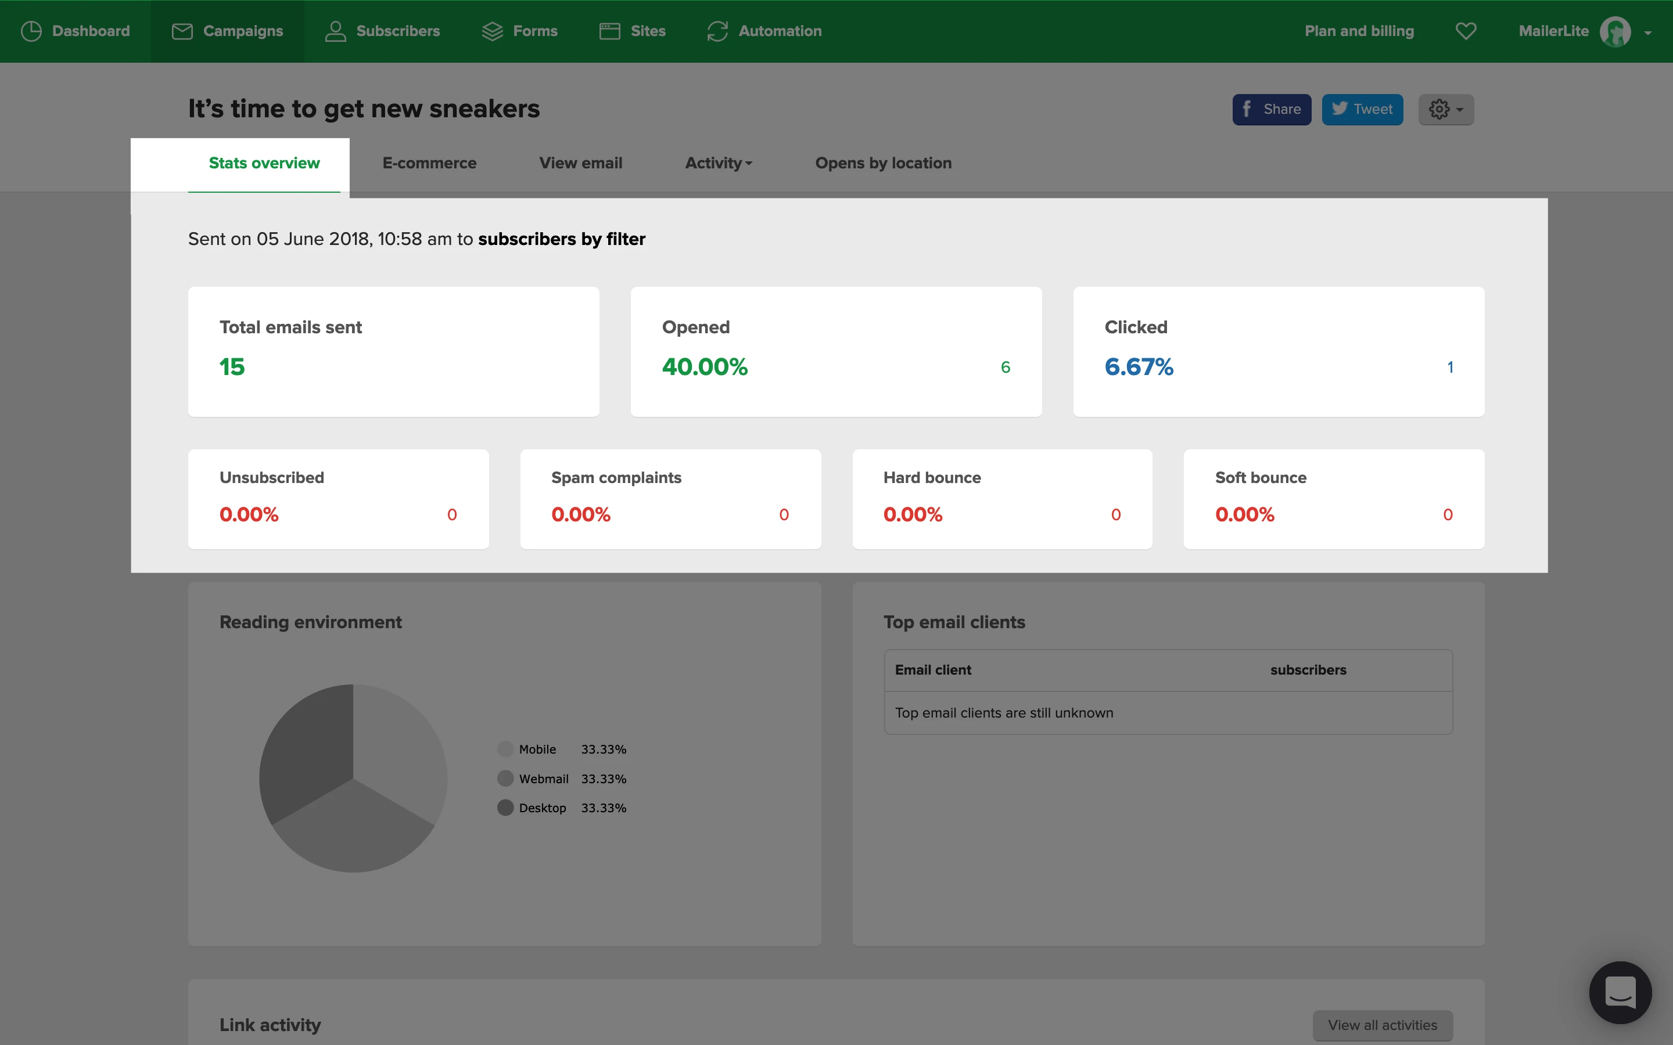Click the Subscribers person icon
The width and height of the screenshot is (1673, 1045).
[x=335, y=31]
